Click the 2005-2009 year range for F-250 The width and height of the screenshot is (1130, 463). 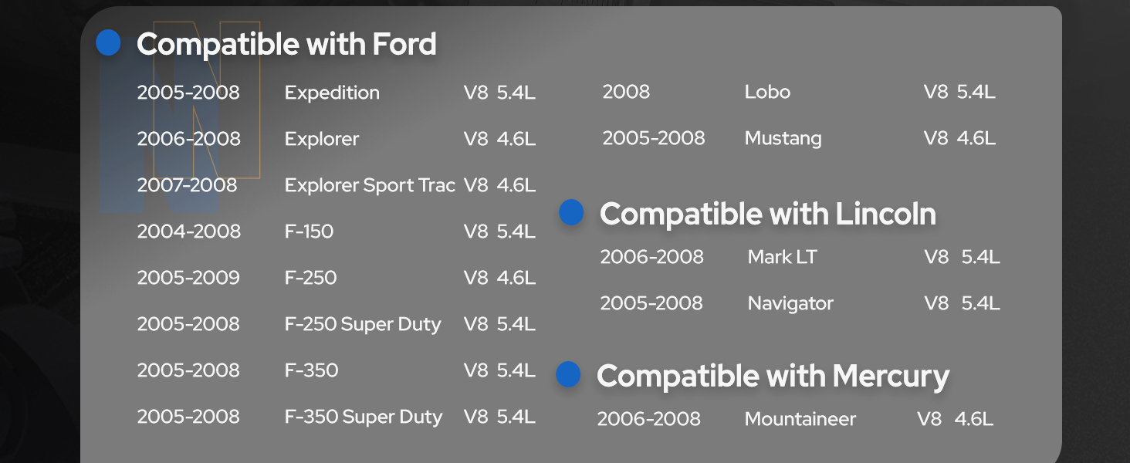(188, 278)
